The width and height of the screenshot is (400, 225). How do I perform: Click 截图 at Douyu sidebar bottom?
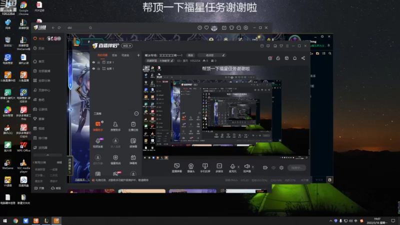[56, 188]
